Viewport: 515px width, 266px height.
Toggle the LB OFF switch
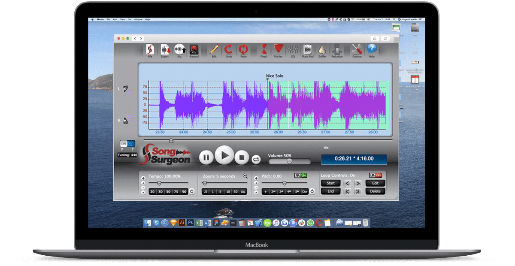pyautogui.click(x=375, y=175)
